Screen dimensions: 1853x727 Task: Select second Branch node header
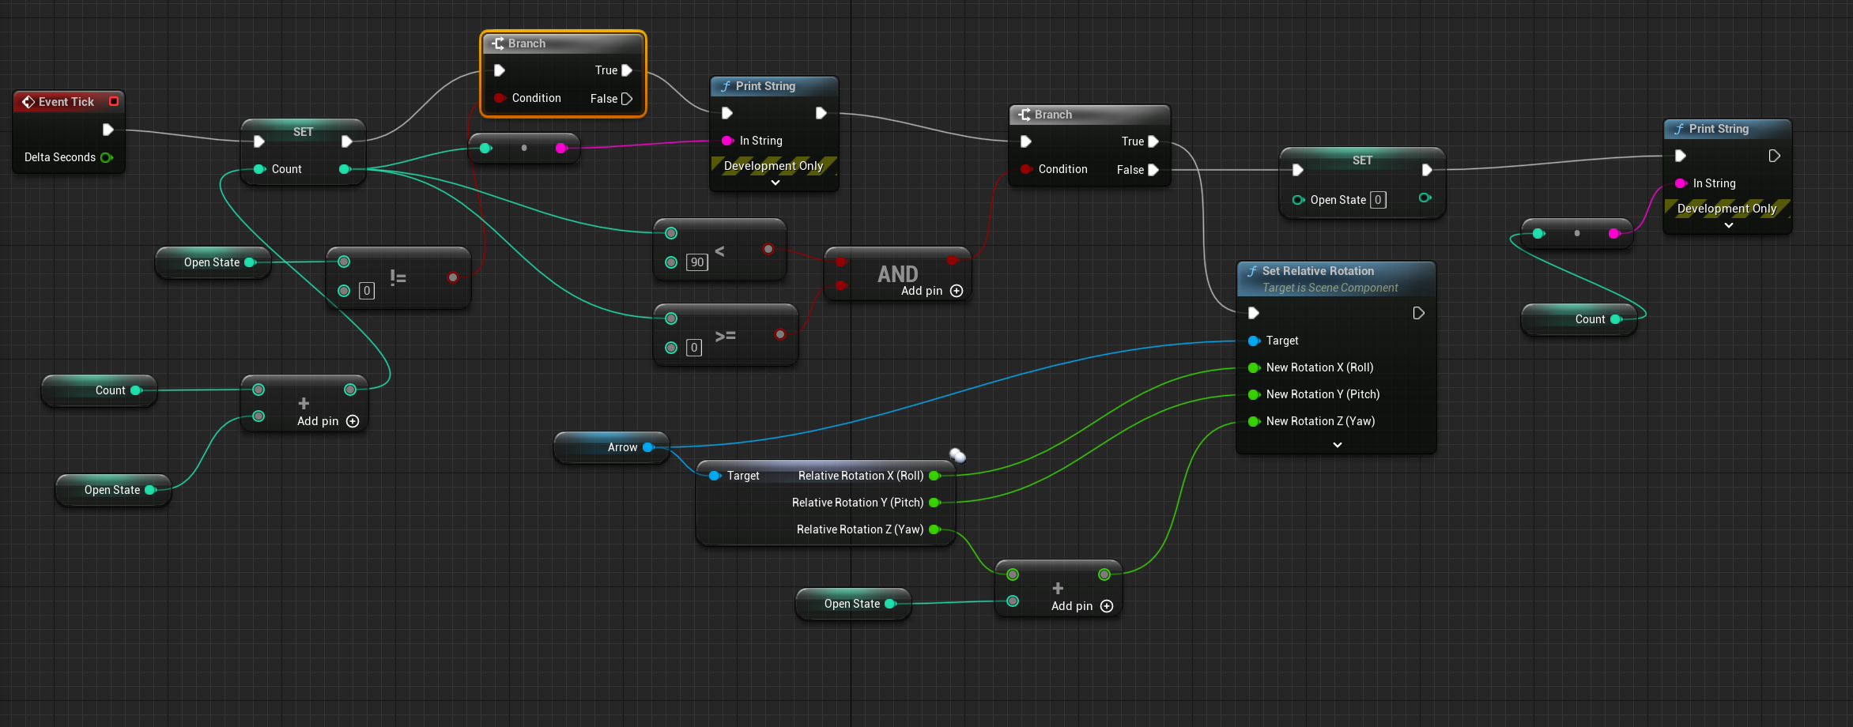[x=1090, y=115]
